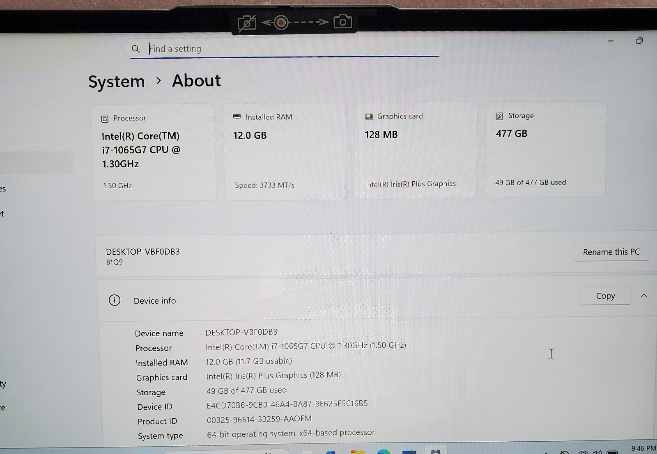Click the Rename this PC button

(611, 252)
